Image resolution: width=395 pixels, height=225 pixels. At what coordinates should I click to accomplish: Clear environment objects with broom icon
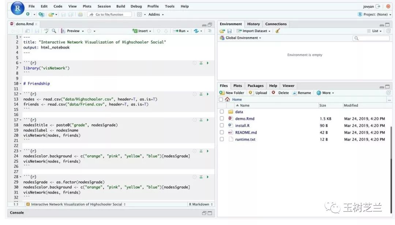(277, 31)
